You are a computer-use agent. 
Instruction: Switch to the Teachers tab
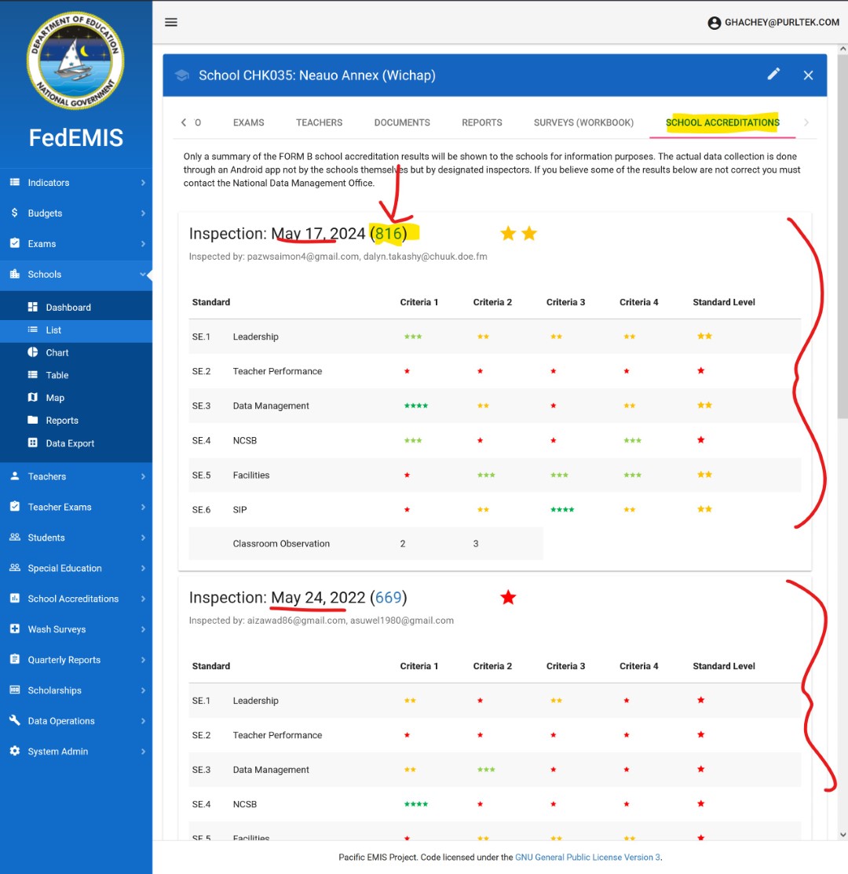click(319, 122)
